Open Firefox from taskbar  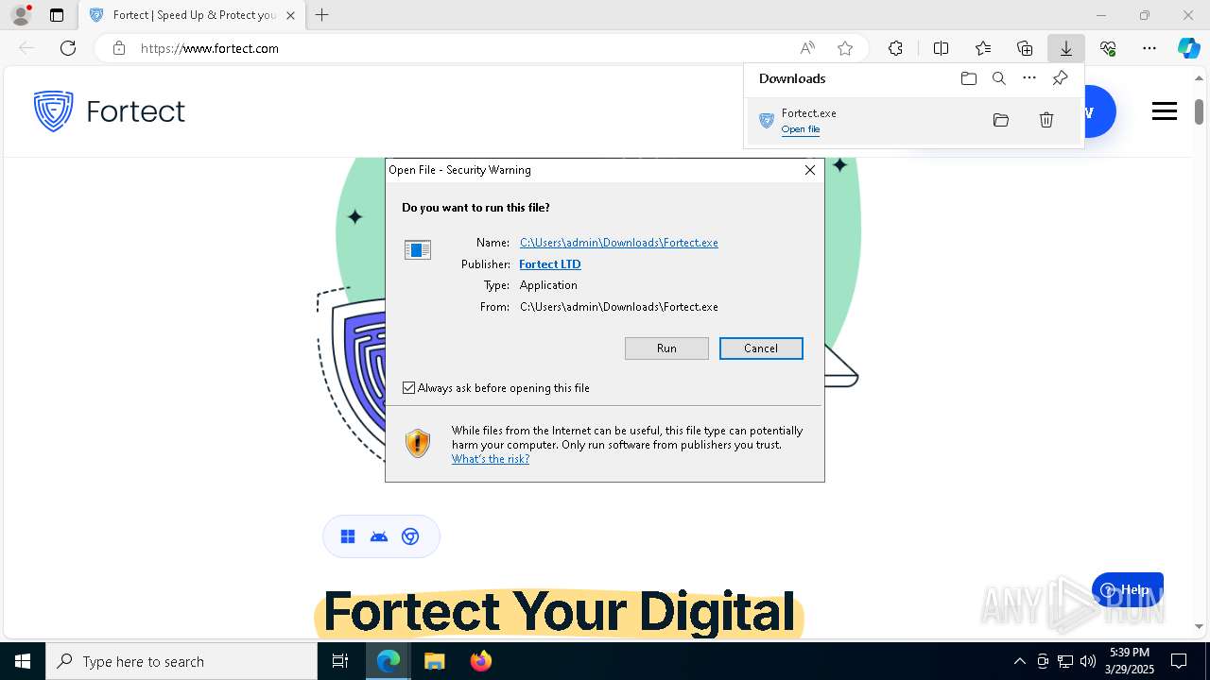(x=480, y=661)
